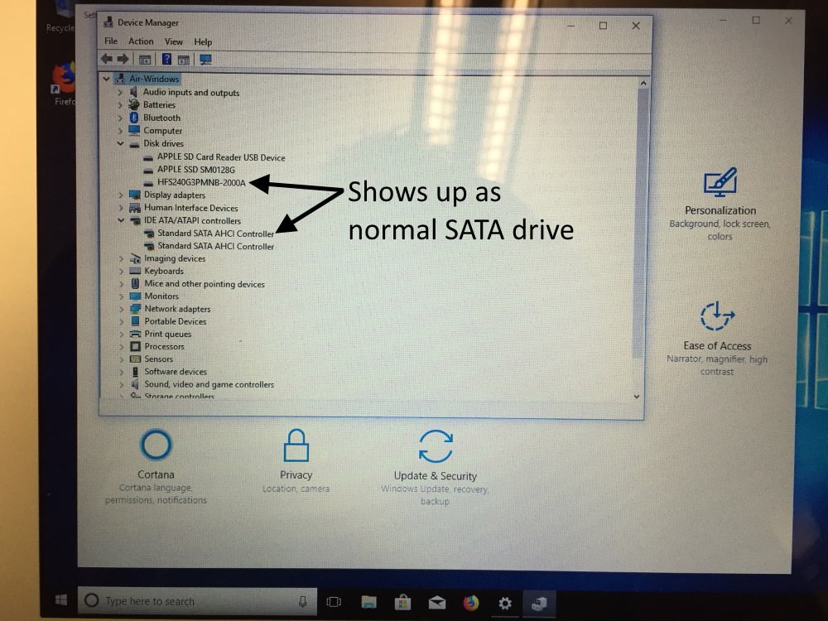Viewport: 828px width, 621px height.
Task: Open File Explorer from the taskbar
Action: tap(368, 602)
